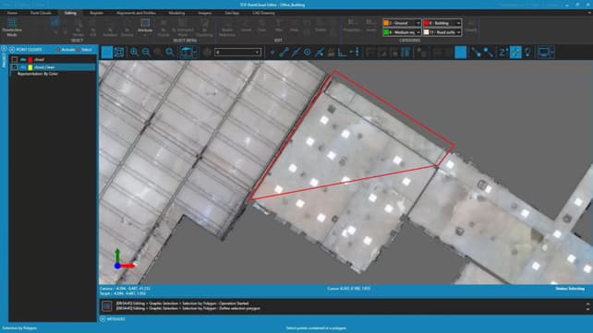The height and width of the screenshot is (333, 593).
Task: Click the dual monitor display icon
Action: tap(546, 52)
